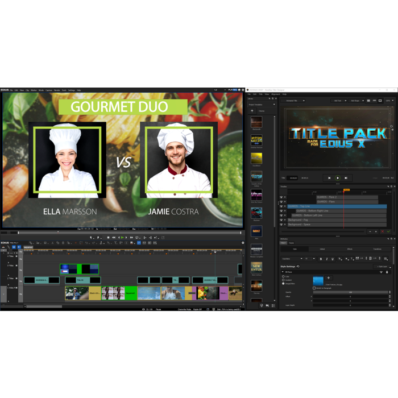Select the blue texture image swatch
The image size is (398, 398).
click(x=318, y=281)
